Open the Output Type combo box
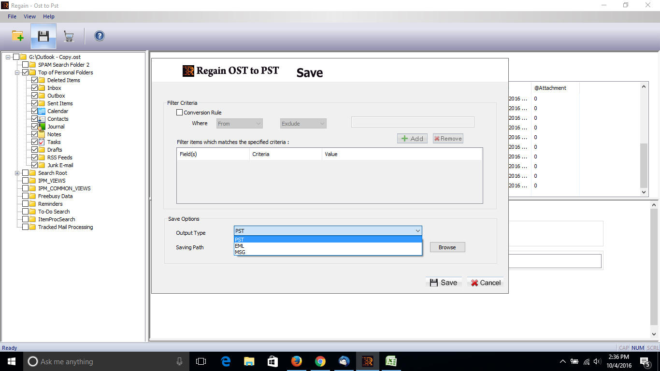 328,231
